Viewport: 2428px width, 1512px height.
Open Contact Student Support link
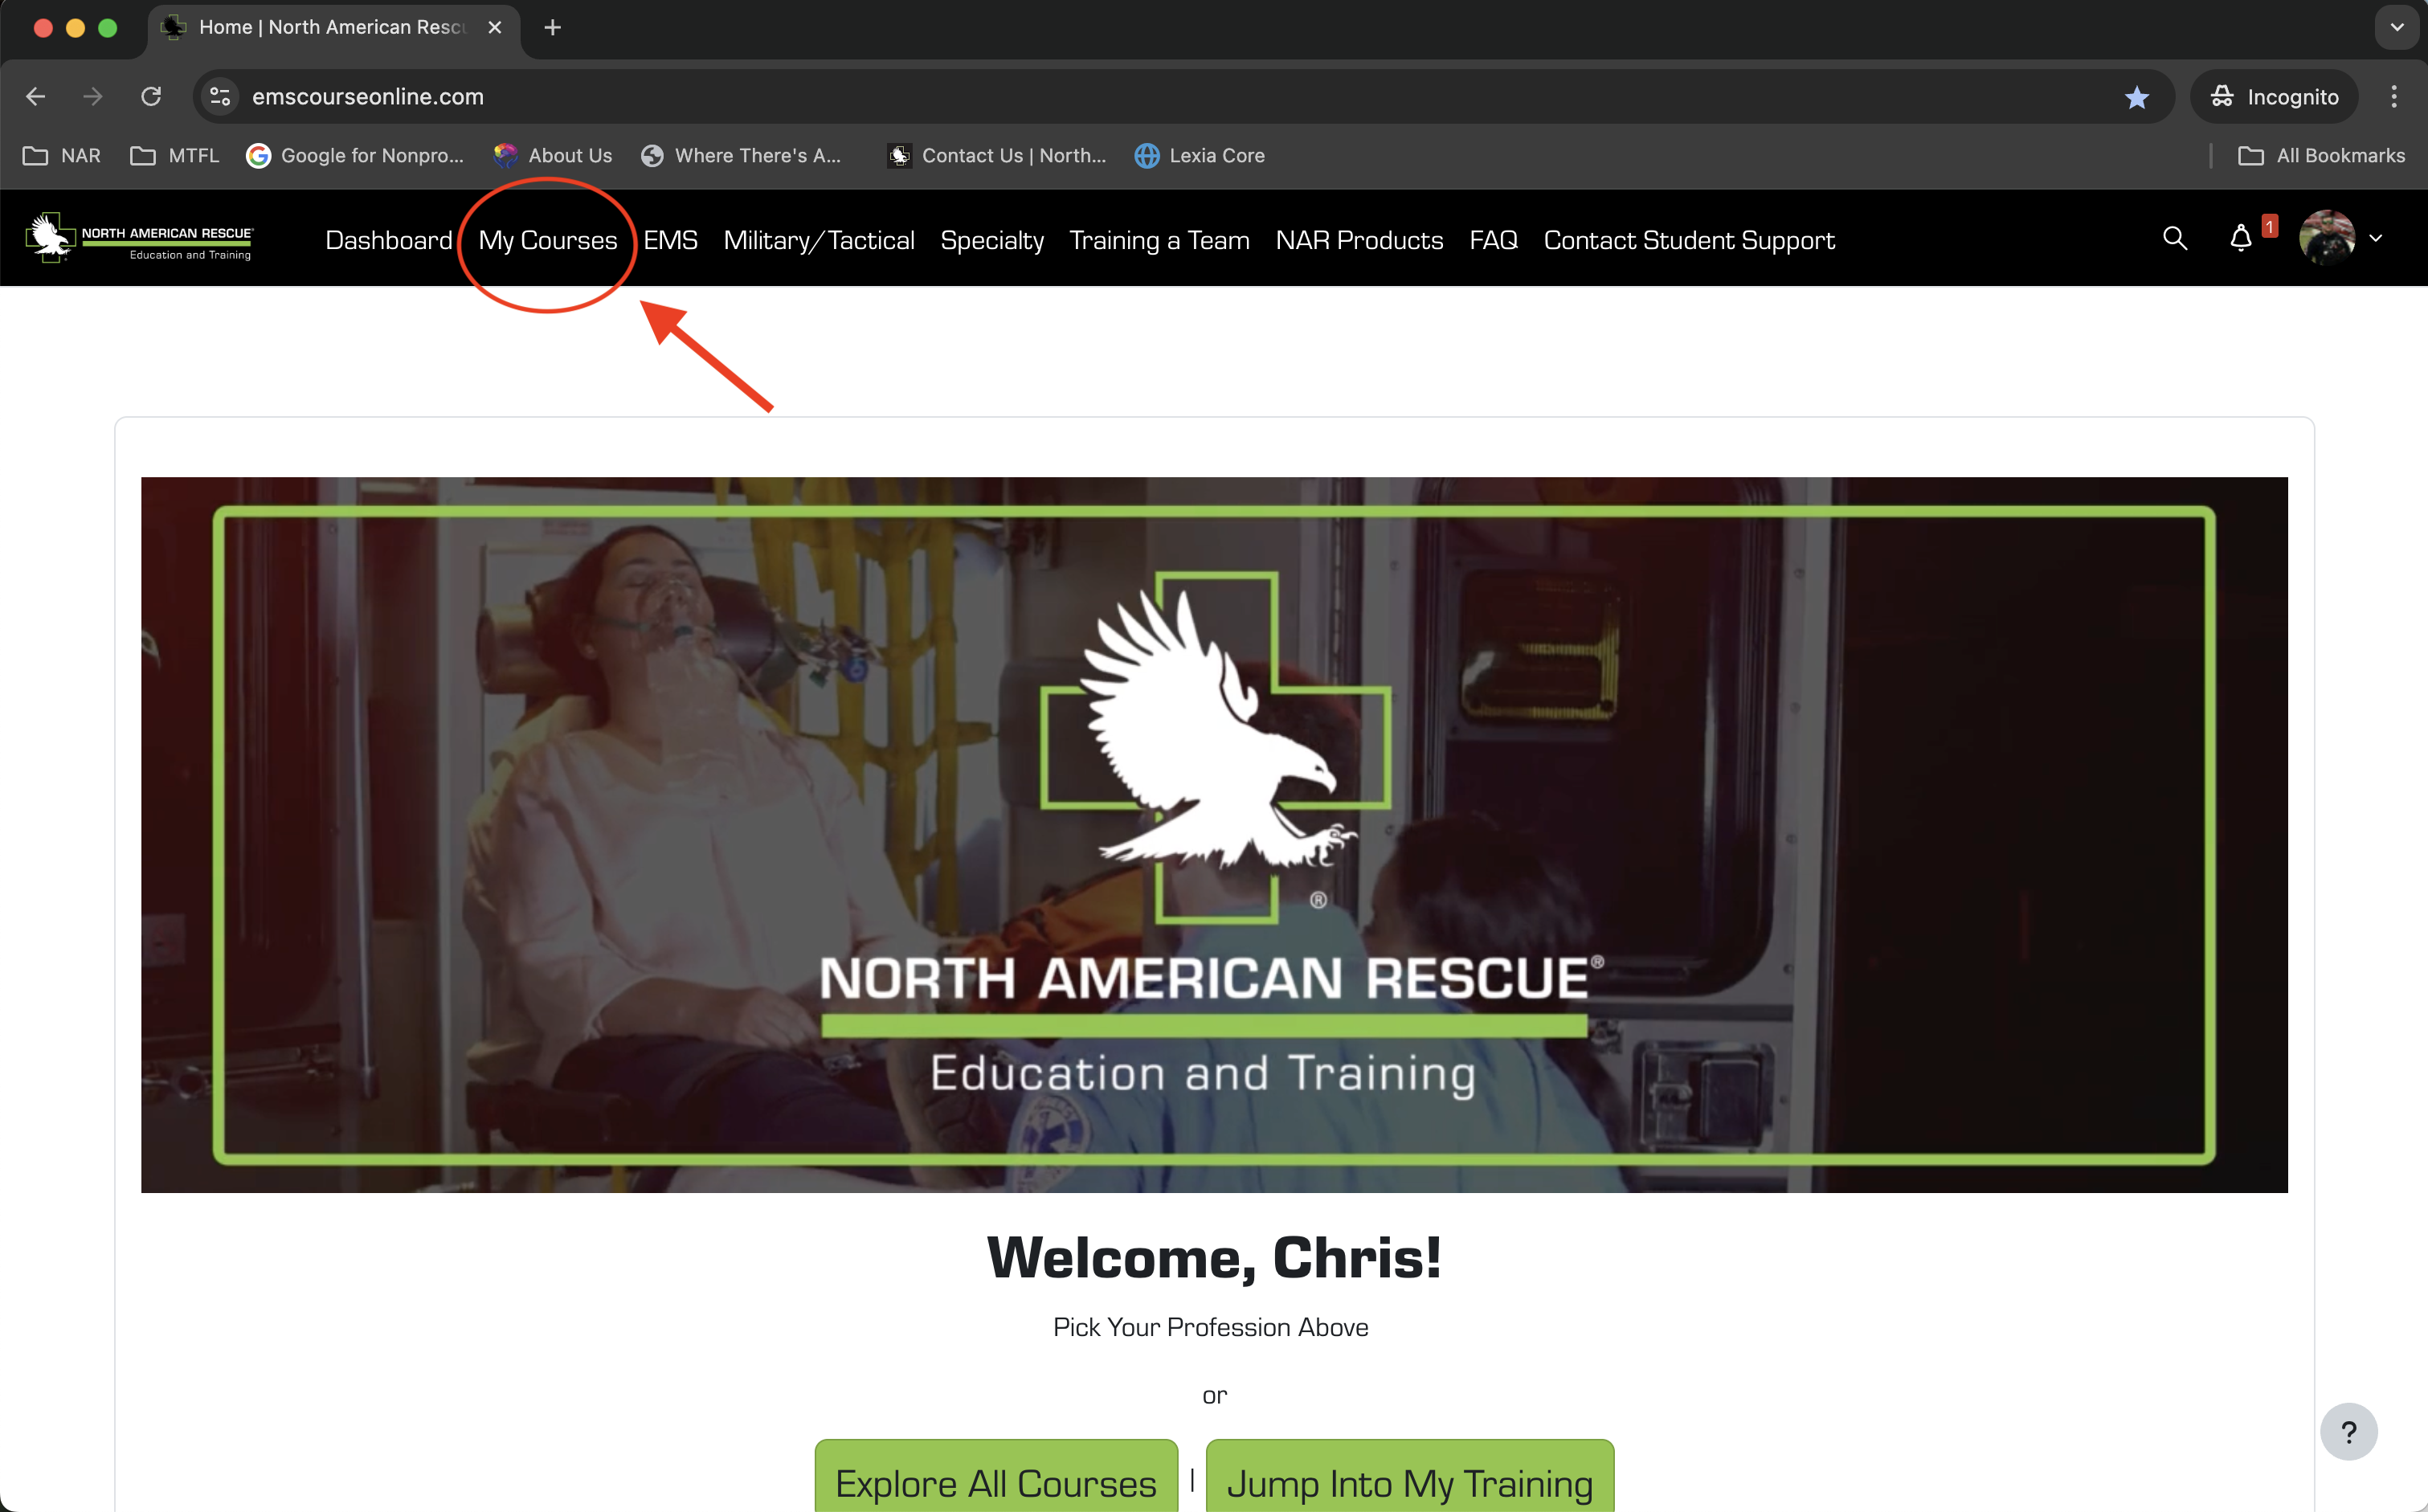pyautogui.click(x=1689, y=240)
